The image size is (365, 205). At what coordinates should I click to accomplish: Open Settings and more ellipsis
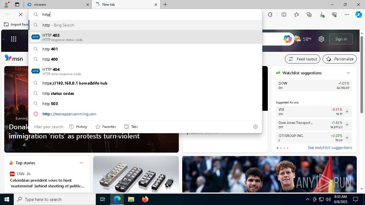[347, 15]
